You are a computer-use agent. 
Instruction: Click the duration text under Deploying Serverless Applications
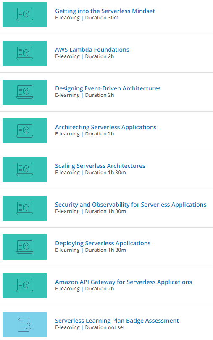105,250
